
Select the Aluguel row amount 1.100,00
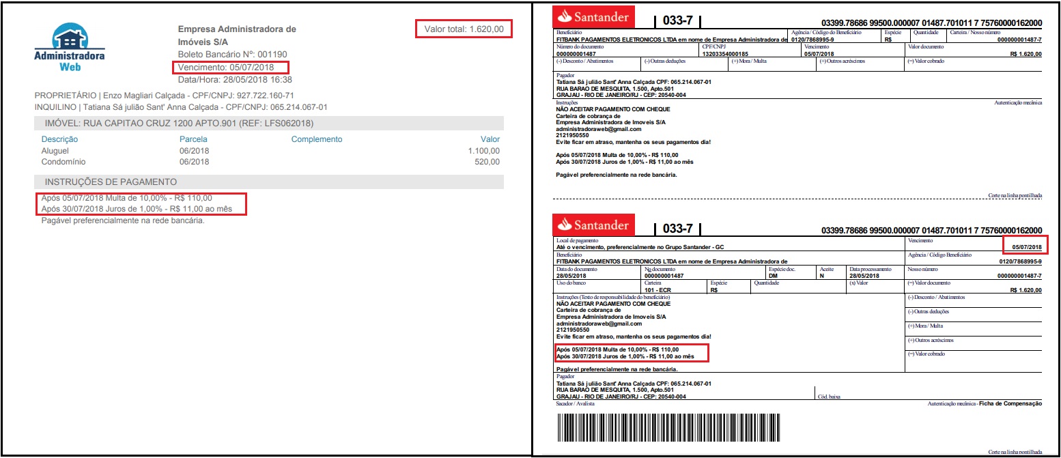click(x=483, y=151)
